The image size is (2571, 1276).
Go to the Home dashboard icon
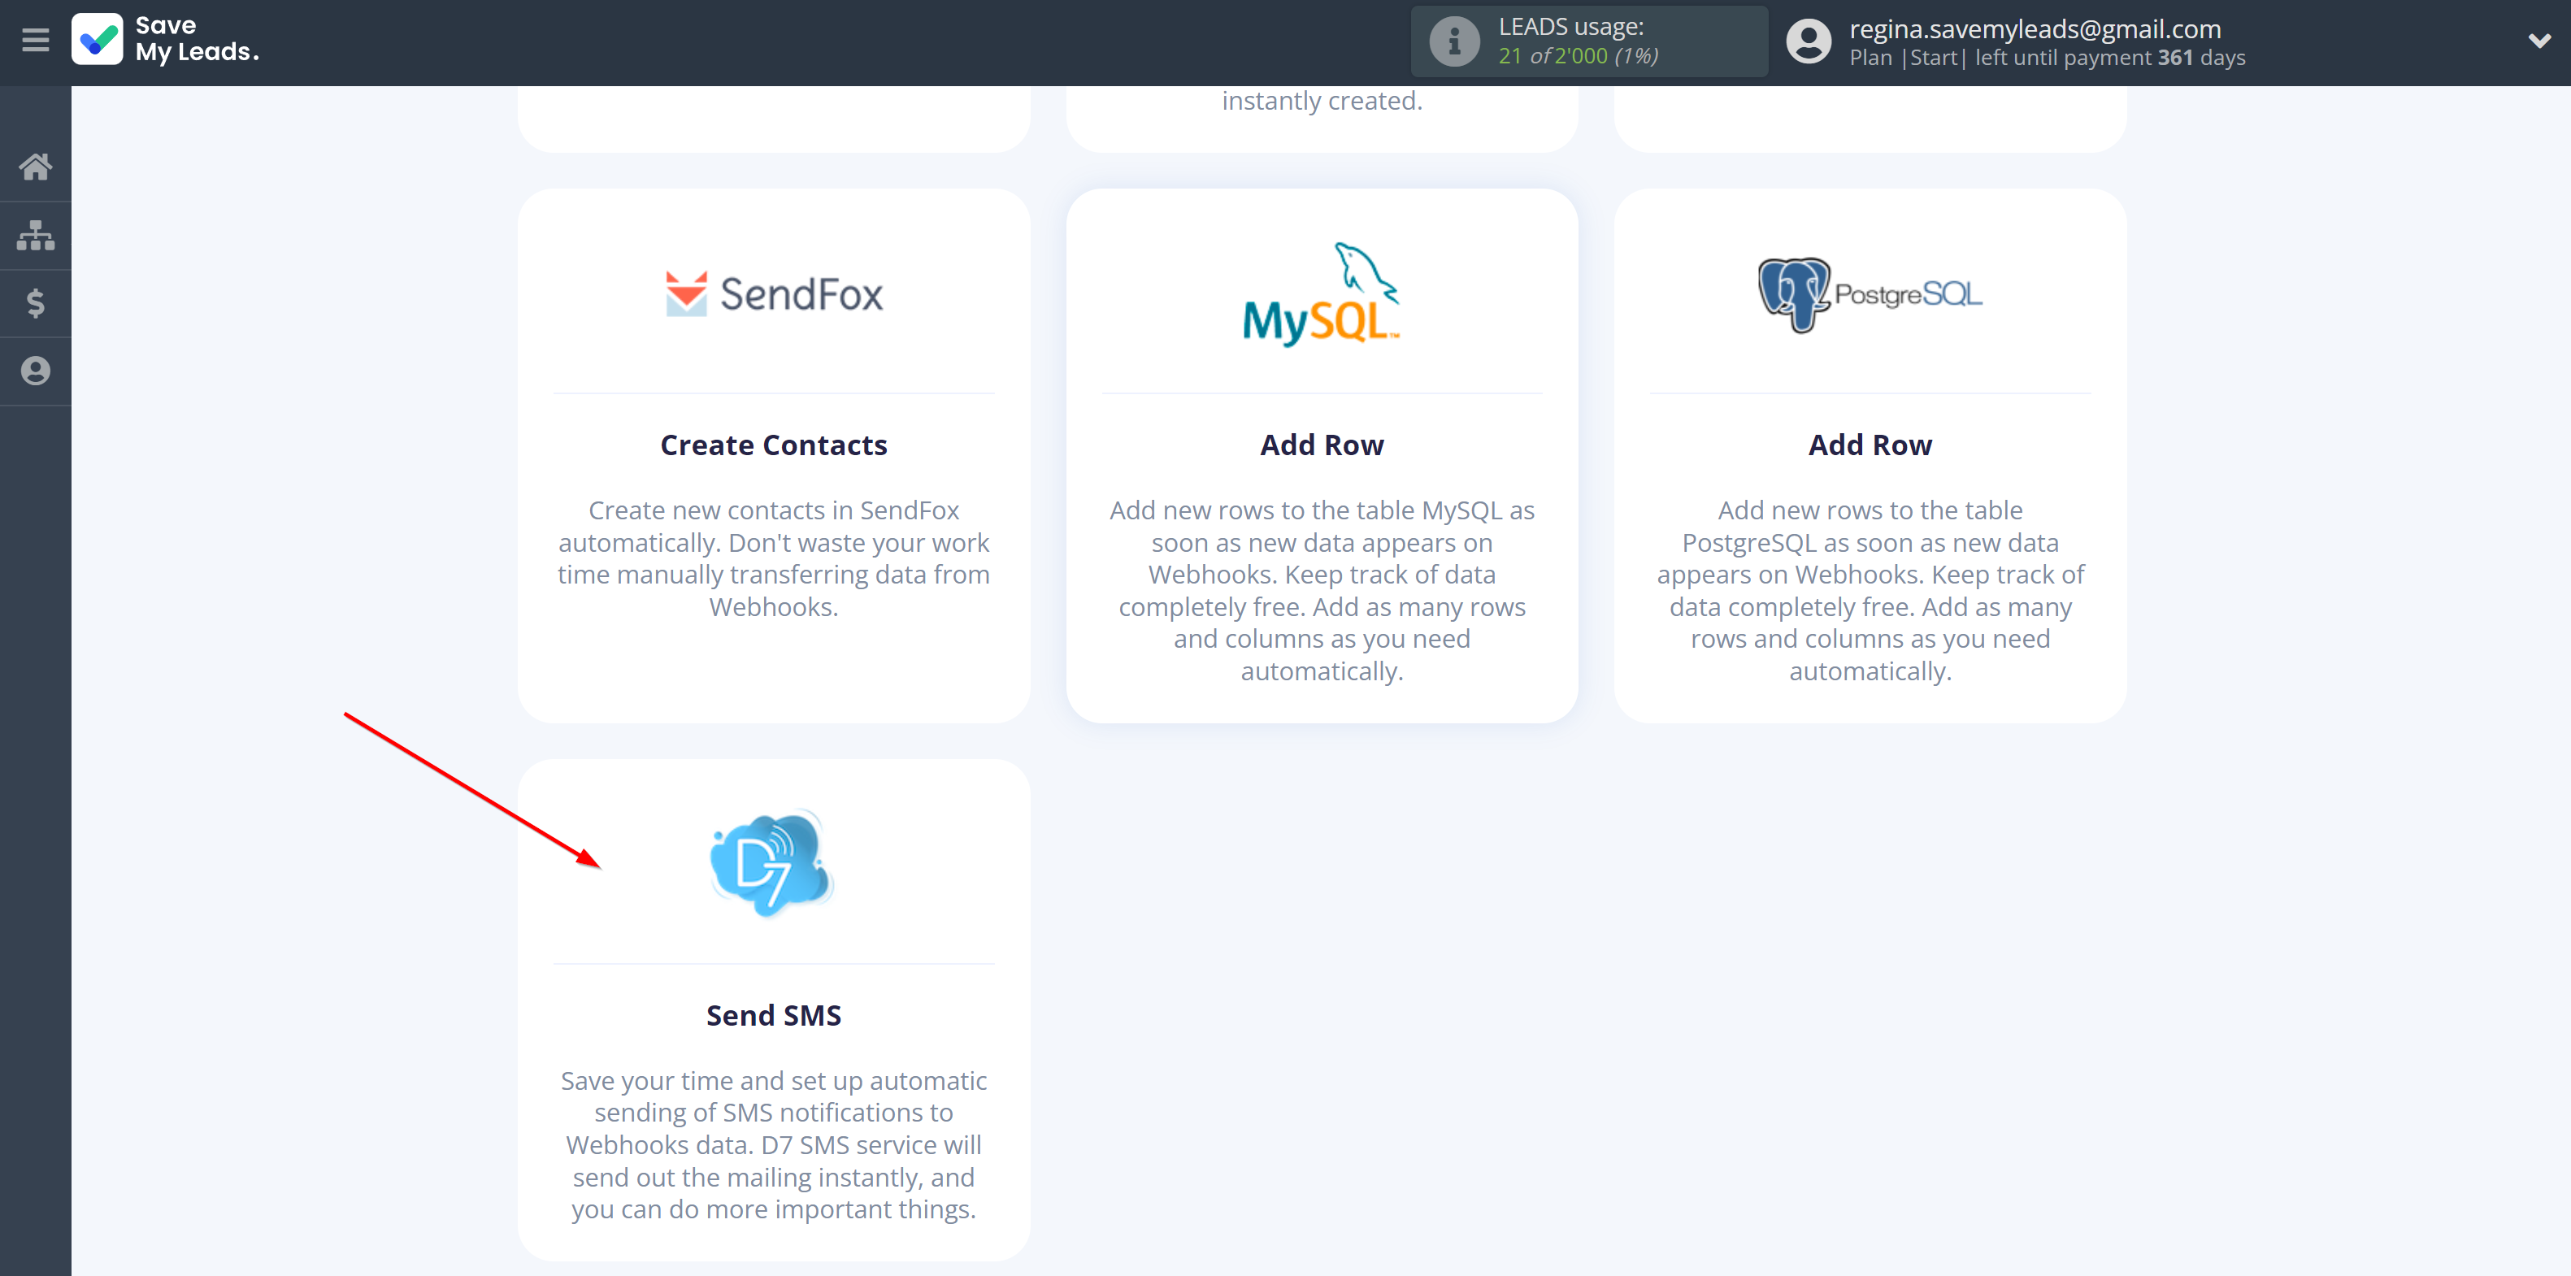coord(35,167)
